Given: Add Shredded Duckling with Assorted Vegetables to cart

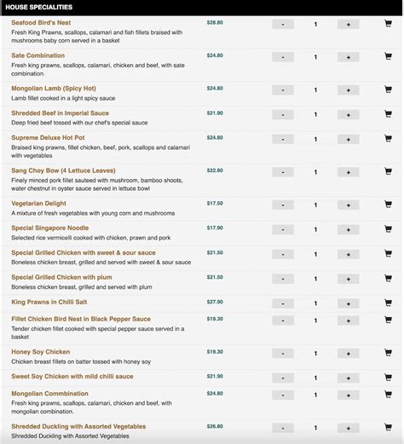Looking at the screenshot, I should tap(388, 427).
